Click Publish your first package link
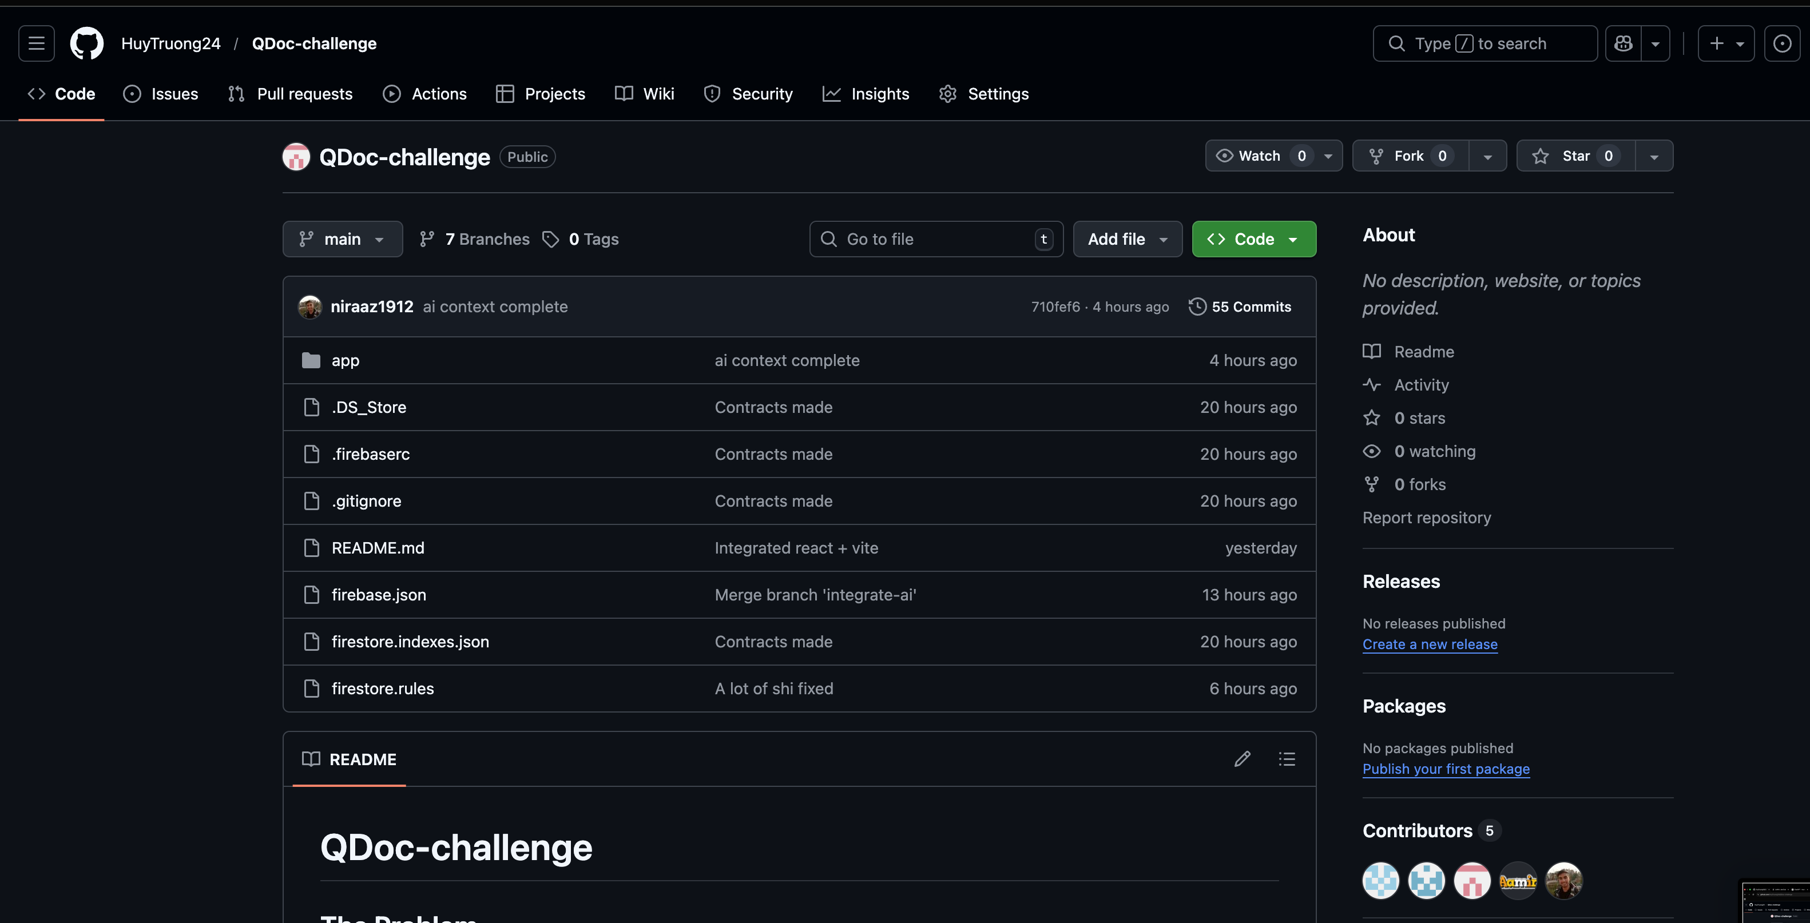The image size is (1810, 923). click(x=1446, y=769)
